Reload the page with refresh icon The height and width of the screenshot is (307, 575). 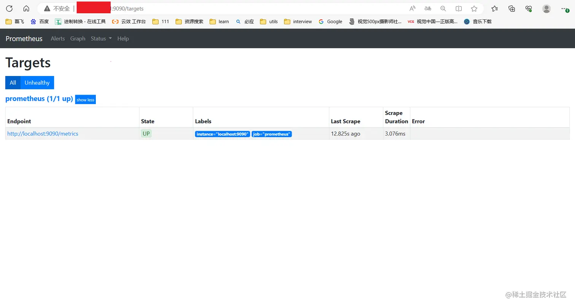9,8
